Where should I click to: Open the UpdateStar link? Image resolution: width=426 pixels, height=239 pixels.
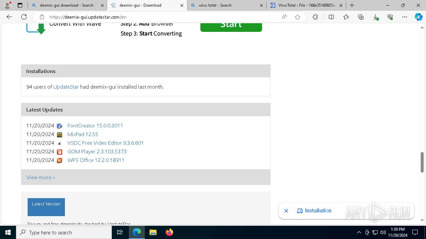pos(66,87)
